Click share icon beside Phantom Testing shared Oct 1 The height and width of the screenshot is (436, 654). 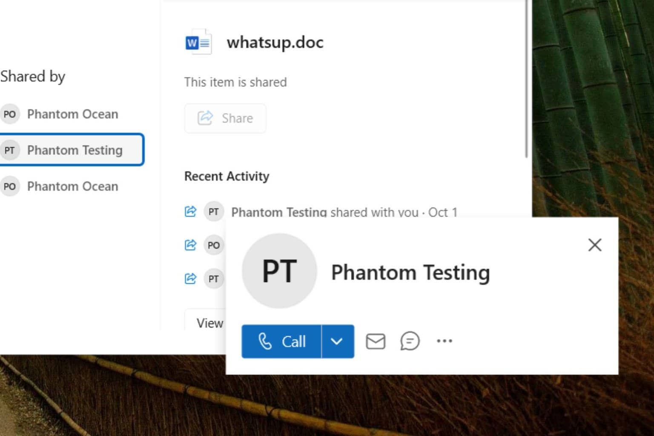tap(190, 211)
